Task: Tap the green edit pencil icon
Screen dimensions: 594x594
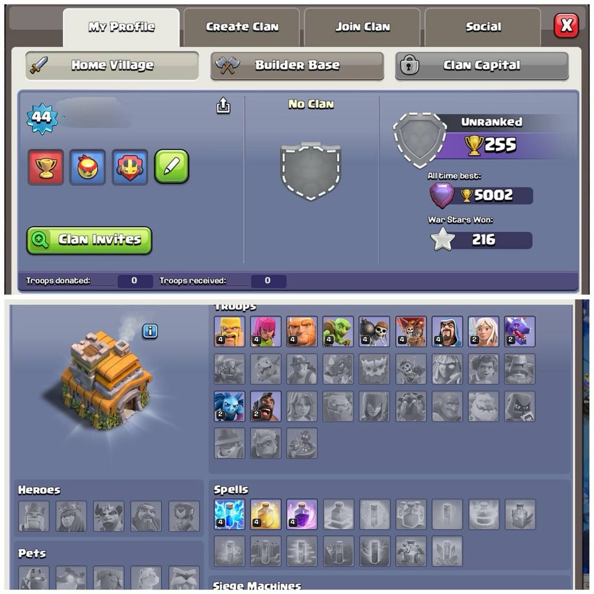Action: tap(172, 166)
